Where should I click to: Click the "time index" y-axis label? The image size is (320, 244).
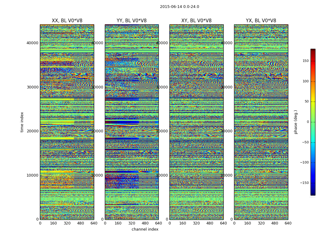(x=22, y=122)
